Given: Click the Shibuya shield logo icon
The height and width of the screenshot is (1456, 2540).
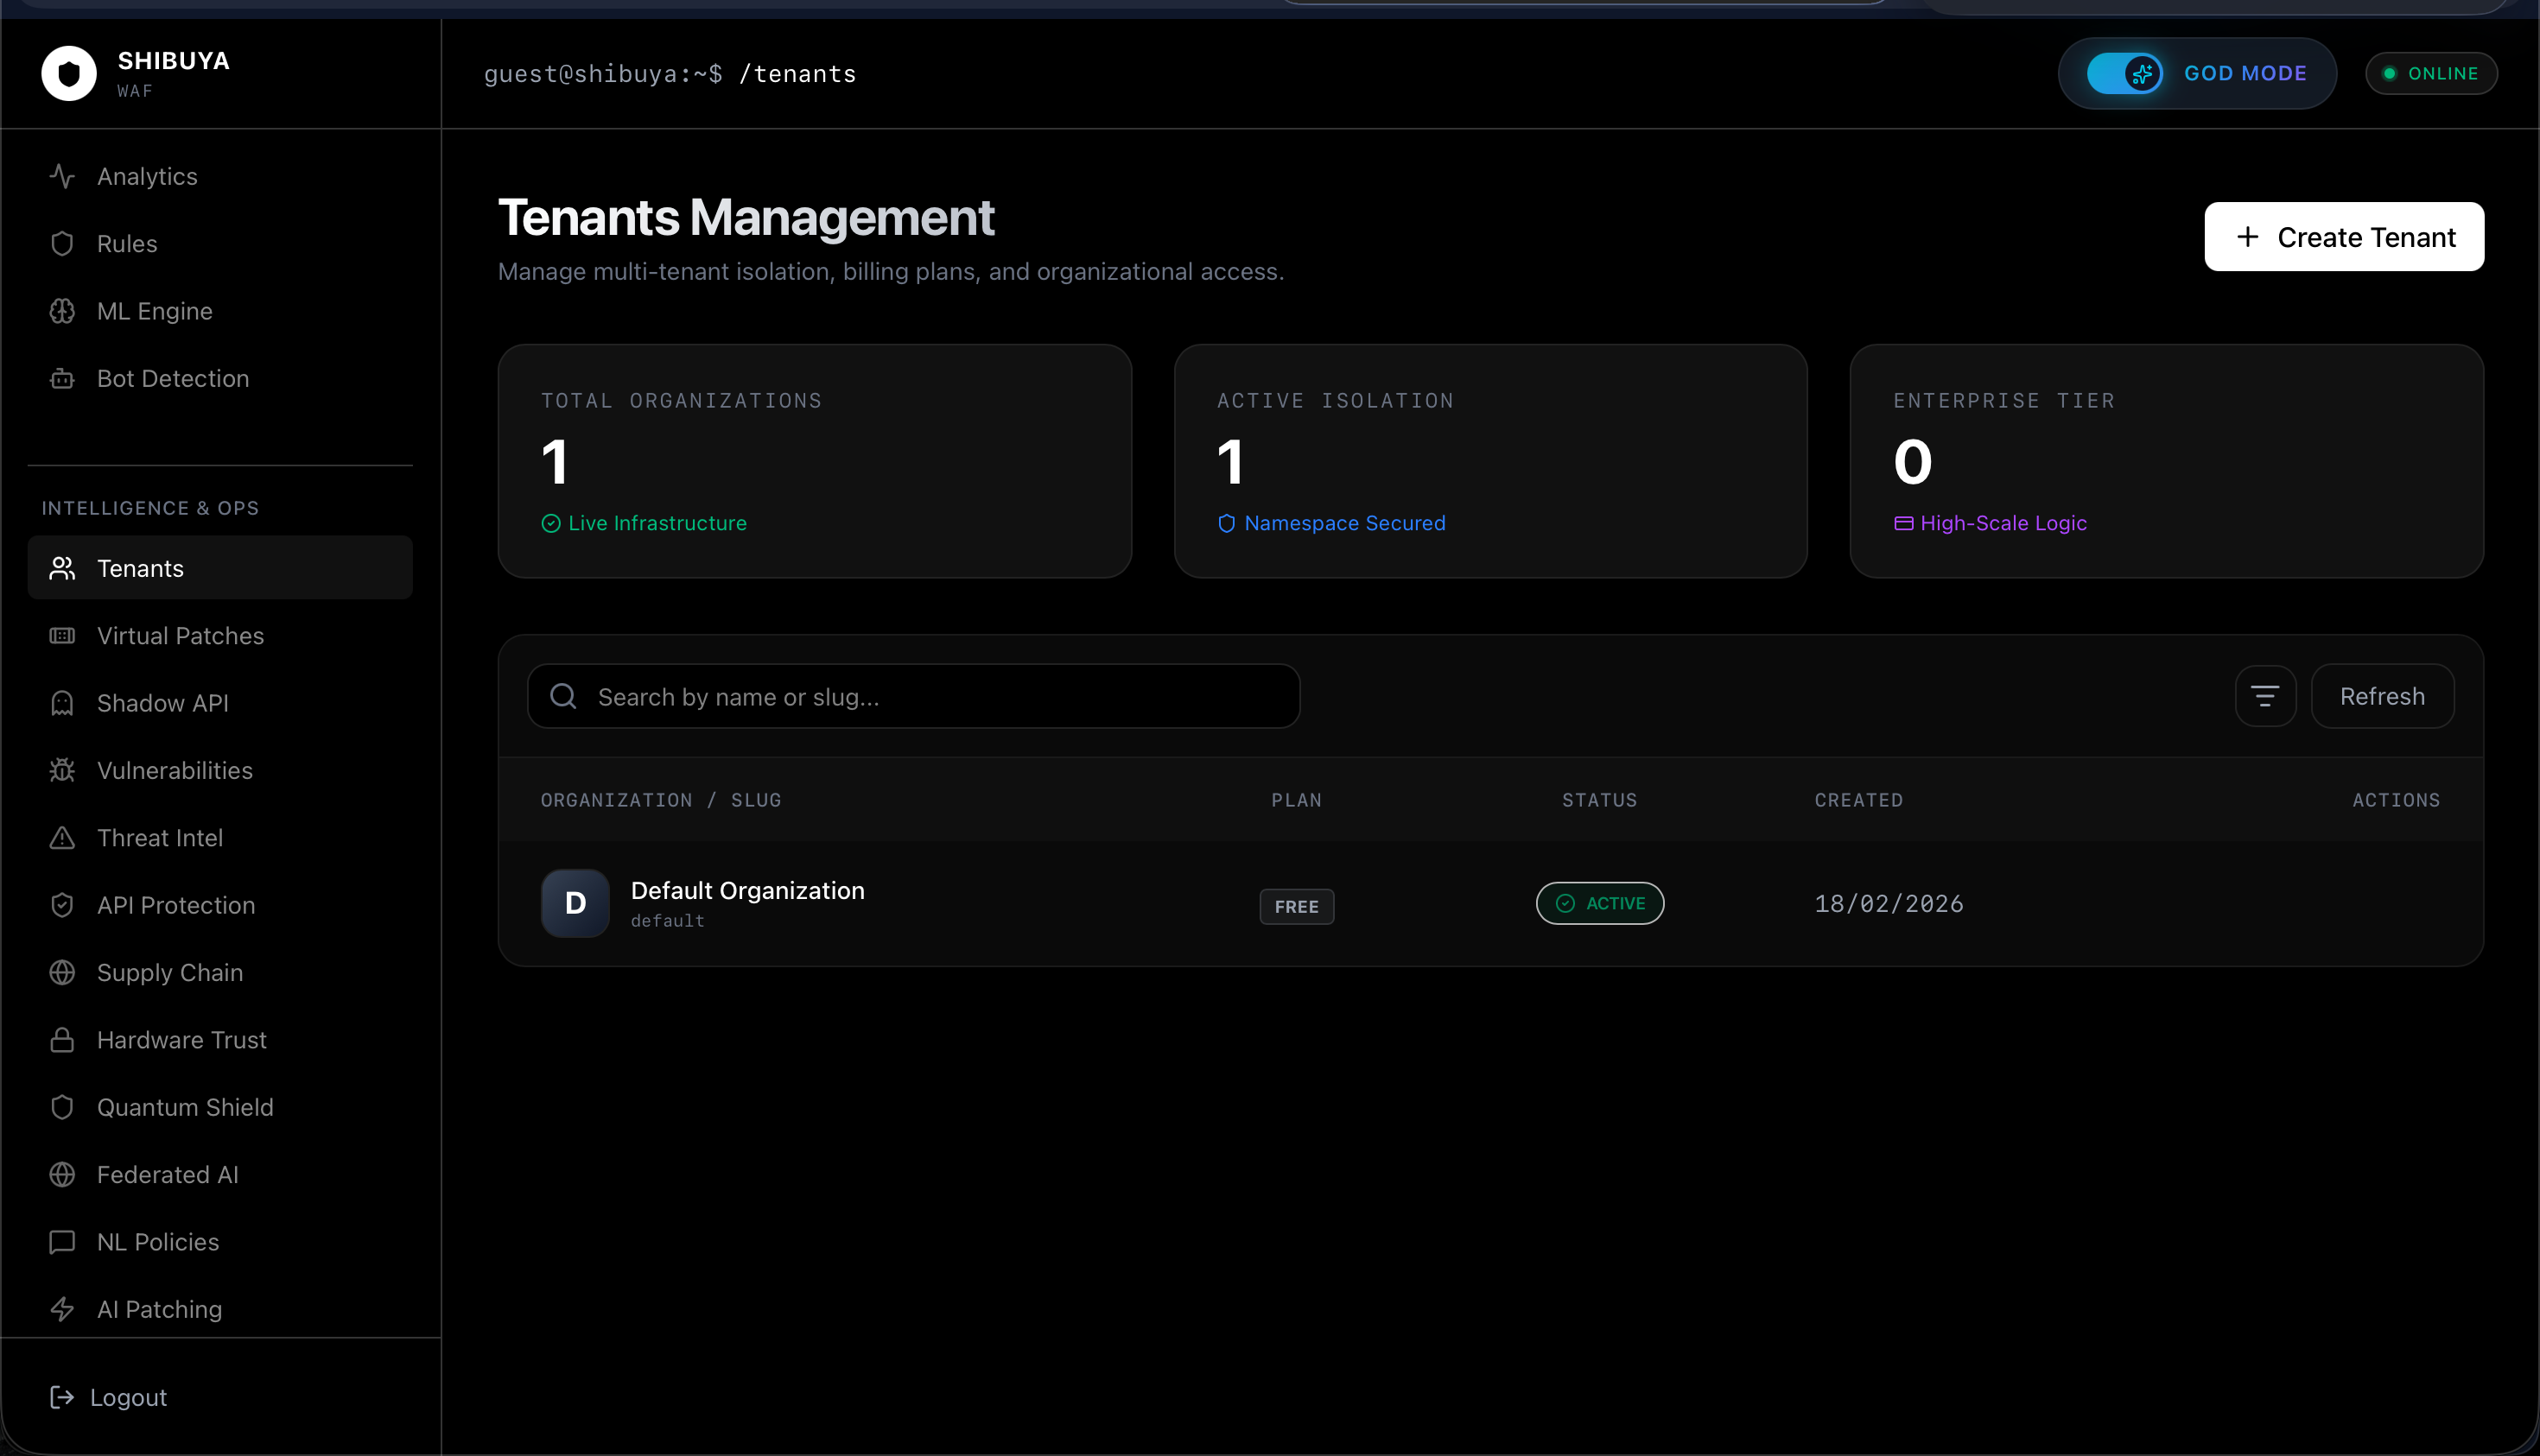Looking at the screenshot, I should 69,73.
